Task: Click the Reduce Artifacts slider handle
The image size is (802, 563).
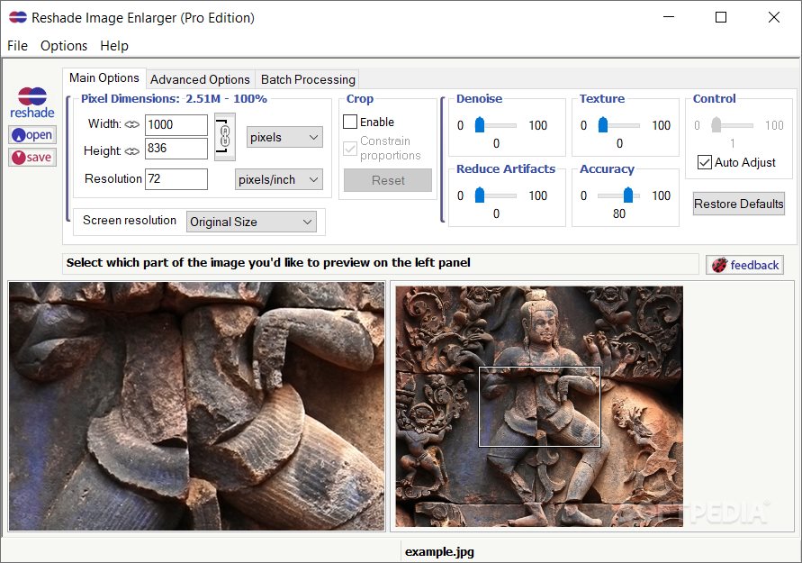Action: pos(479,195)
